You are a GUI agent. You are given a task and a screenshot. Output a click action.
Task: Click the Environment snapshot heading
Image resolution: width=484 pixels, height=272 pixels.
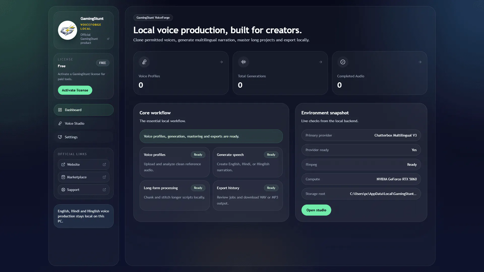click(x=325, y=113)
